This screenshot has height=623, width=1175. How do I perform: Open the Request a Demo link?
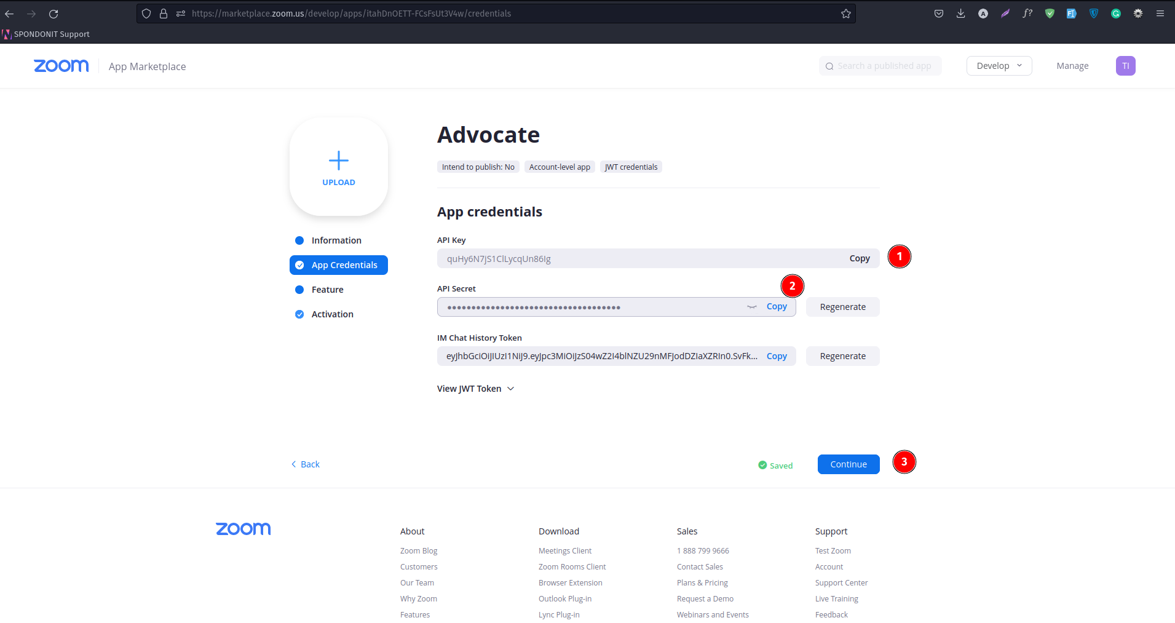click(x=705, y=599)
